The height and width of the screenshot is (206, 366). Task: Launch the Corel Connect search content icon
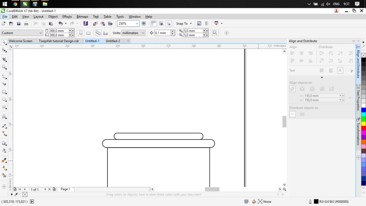coord(85,24)
